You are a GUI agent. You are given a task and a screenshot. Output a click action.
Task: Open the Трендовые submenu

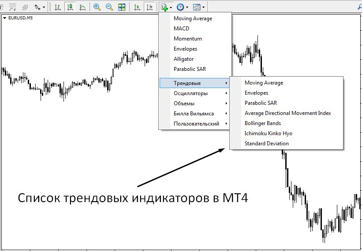click(x=194, y=83)
